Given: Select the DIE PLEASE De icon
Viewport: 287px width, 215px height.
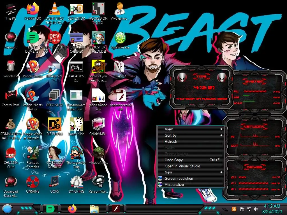Looking at the screenshot, I should (55, 127).
